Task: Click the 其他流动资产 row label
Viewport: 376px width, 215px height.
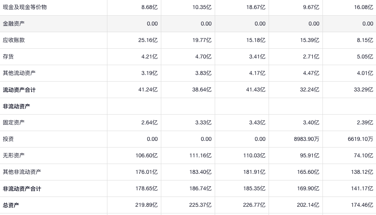Action: pyautogui.click(x=19, y=73)
